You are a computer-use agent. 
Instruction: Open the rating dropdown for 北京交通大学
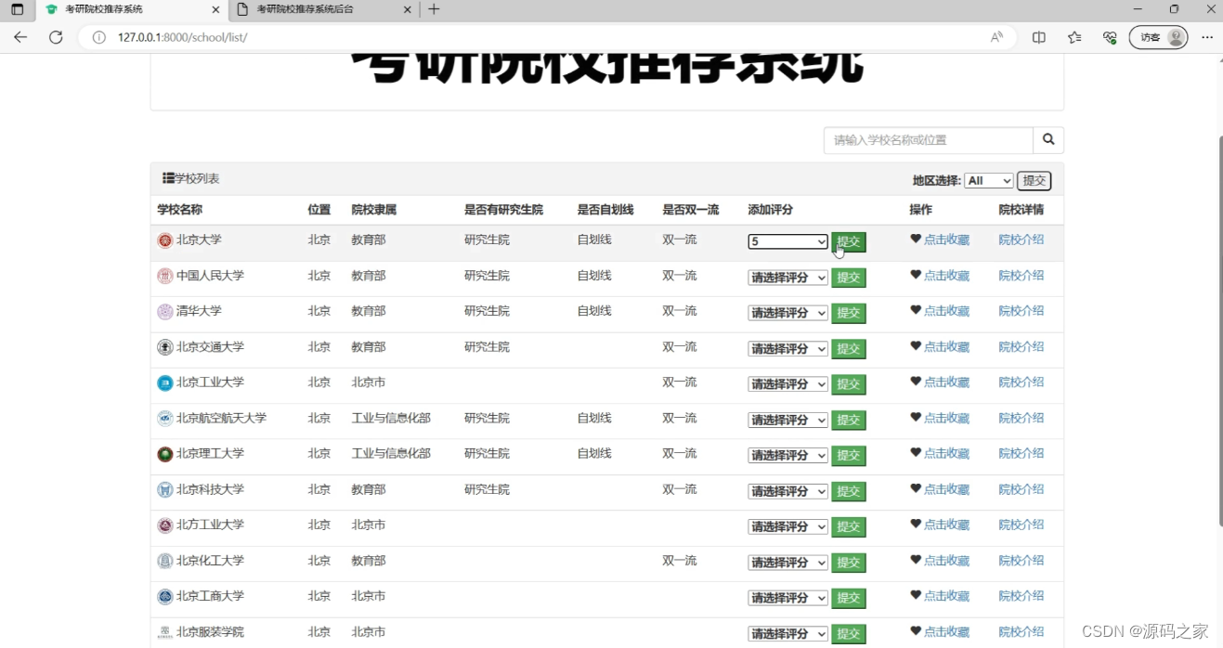click(x=787, y=349)
